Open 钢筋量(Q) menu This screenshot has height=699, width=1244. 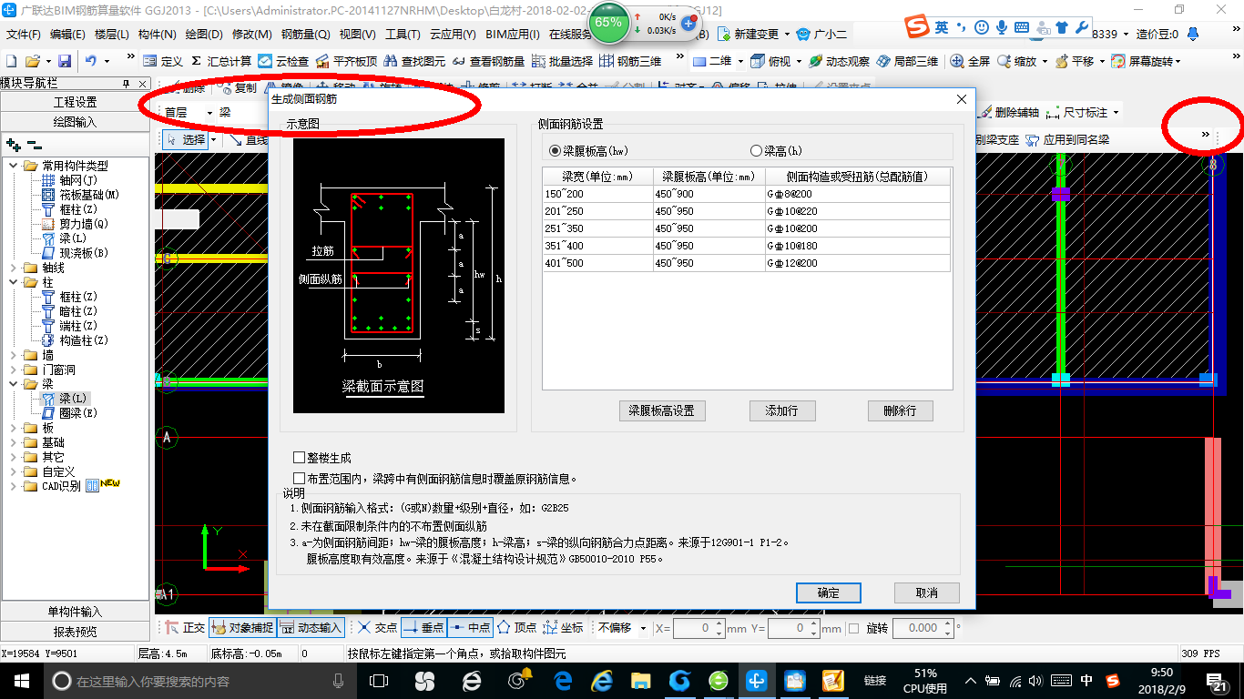[305, 35]
